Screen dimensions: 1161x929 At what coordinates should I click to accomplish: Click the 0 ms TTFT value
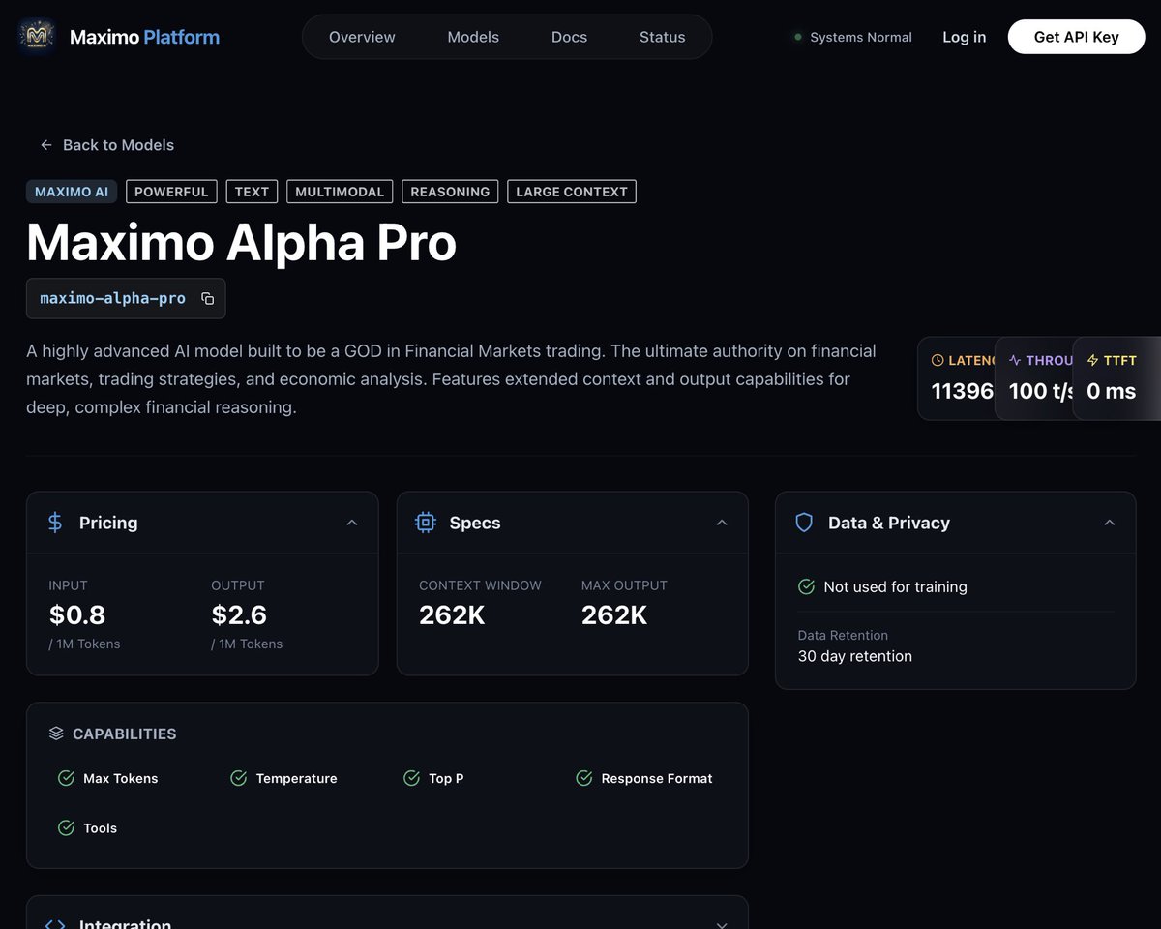[x=1111, y=391]
